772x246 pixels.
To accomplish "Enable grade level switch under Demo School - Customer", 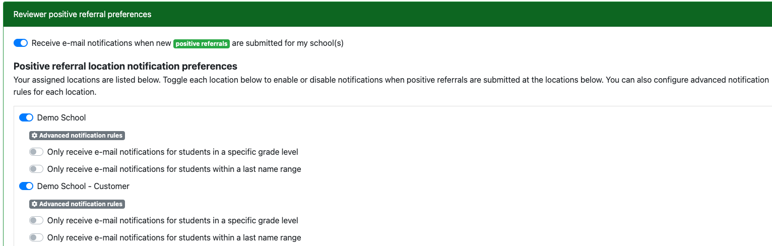I will [x=36, y=220].
